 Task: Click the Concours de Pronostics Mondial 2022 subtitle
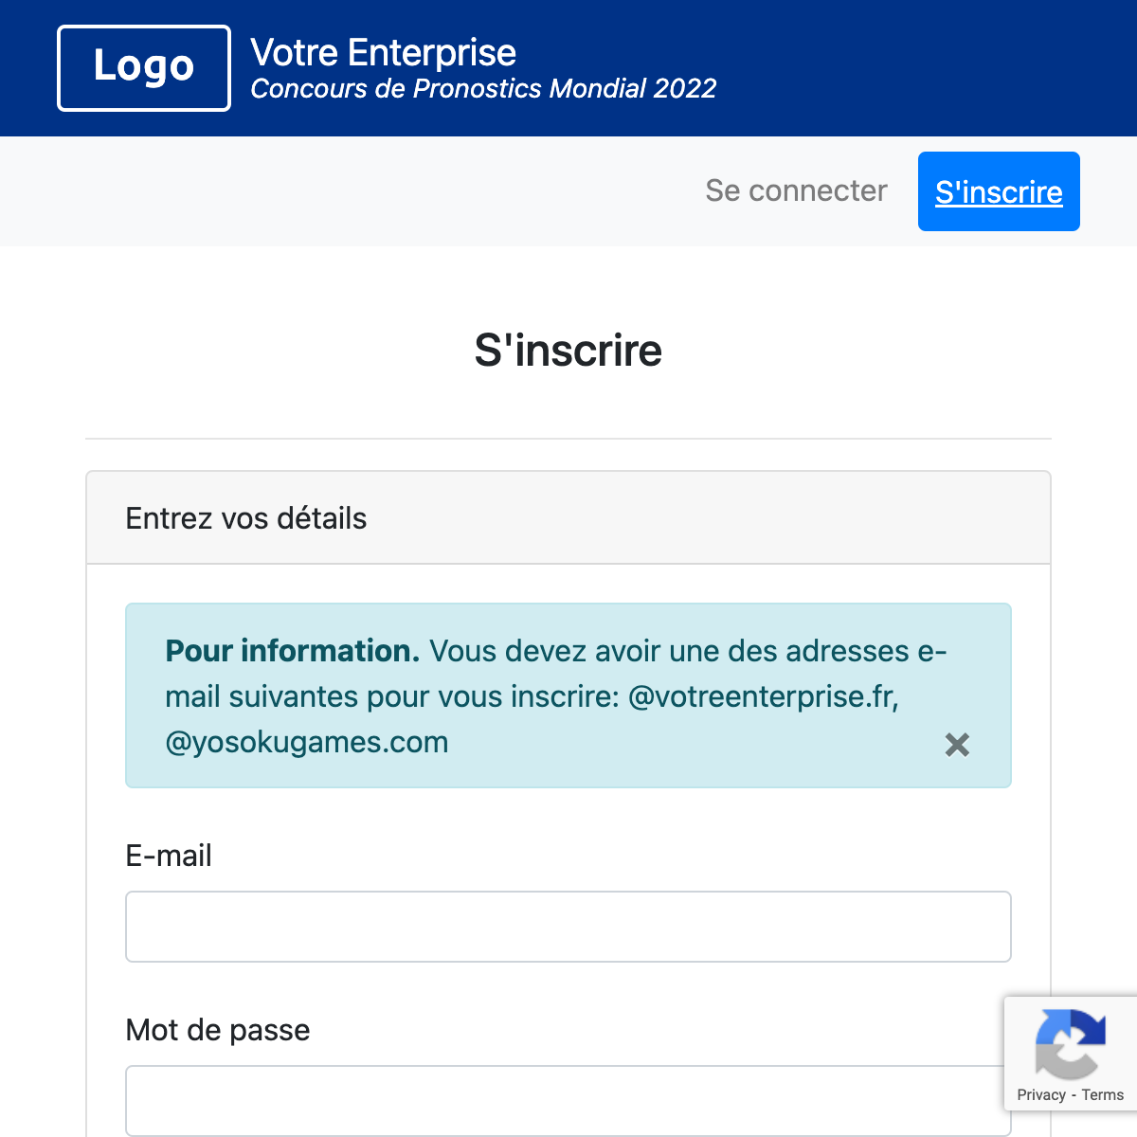483,89
